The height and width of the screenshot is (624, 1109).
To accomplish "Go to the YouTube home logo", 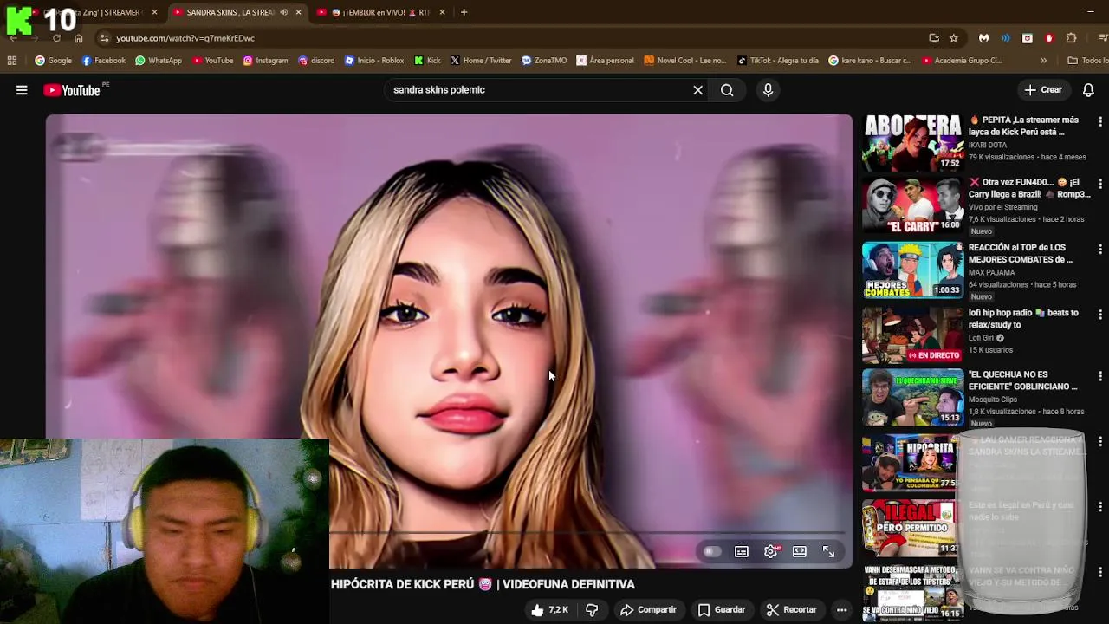I will click(72, 90).
